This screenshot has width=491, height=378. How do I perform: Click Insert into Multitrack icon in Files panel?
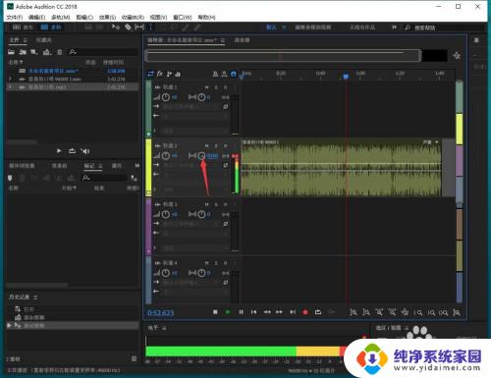point(47,52)
